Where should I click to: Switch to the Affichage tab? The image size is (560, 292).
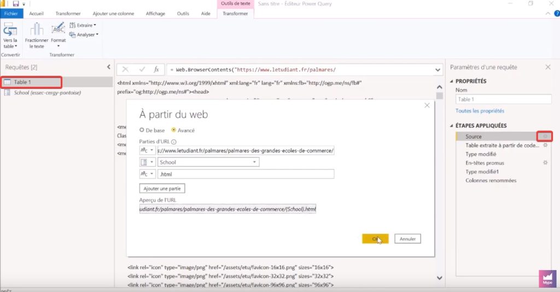tap(155, 14)
